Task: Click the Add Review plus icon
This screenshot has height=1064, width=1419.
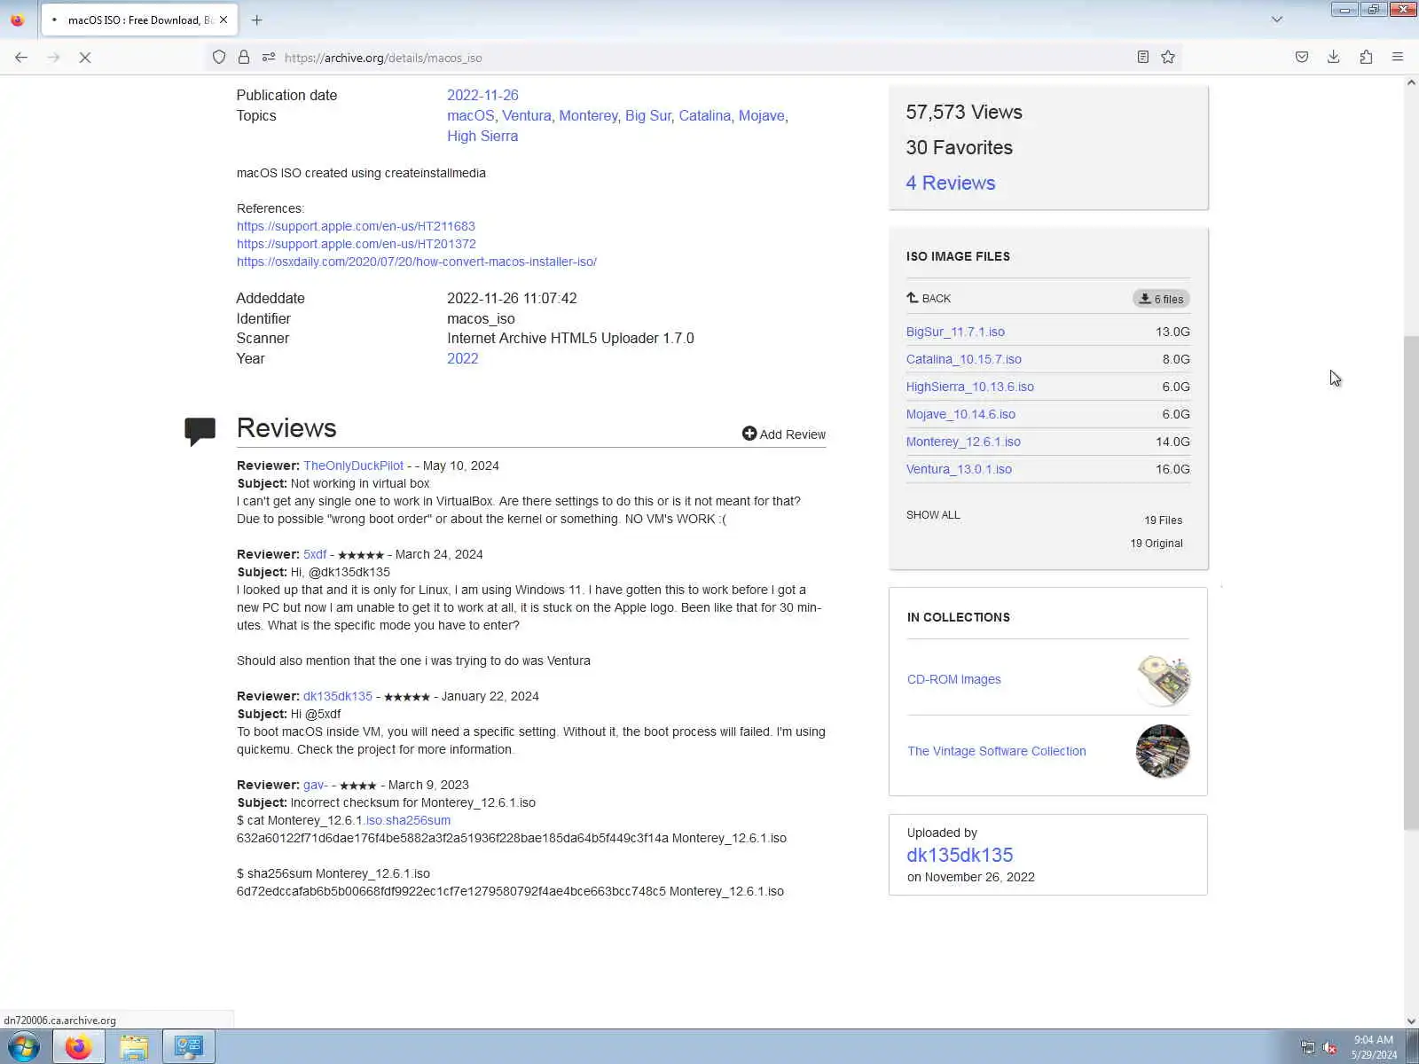Action: (x=749, y=434)
